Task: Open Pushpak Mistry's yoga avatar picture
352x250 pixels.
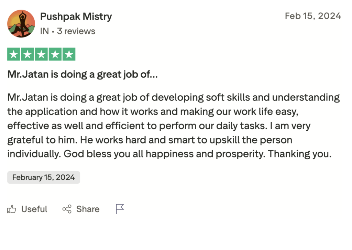Action: coord(21,24)
